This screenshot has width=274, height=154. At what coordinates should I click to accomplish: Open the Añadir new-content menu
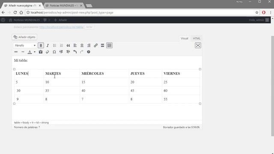[x=60, y=20]
